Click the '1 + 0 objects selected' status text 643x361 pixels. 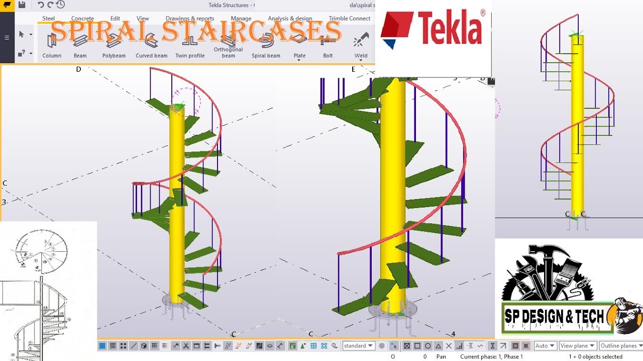coord(595,357)
